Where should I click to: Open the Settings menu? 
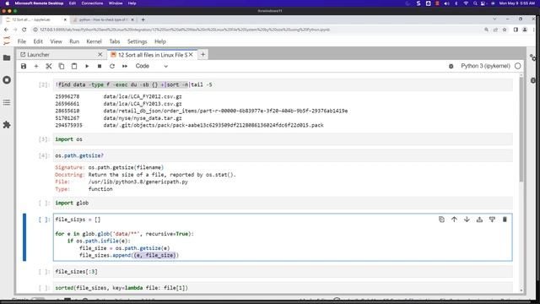point(137,41)
